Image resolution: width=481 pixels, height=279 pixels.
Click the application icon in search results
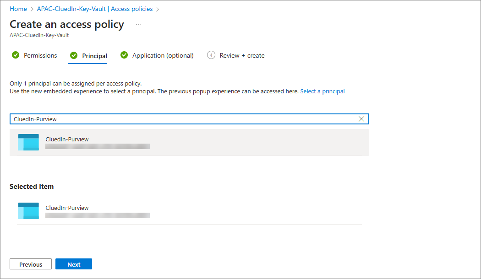click(28, 142)
